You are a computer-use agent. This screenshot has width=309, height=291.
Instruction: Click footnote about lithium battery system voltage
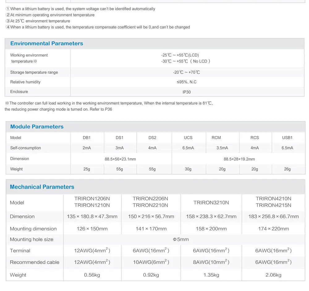pos(80,9)
